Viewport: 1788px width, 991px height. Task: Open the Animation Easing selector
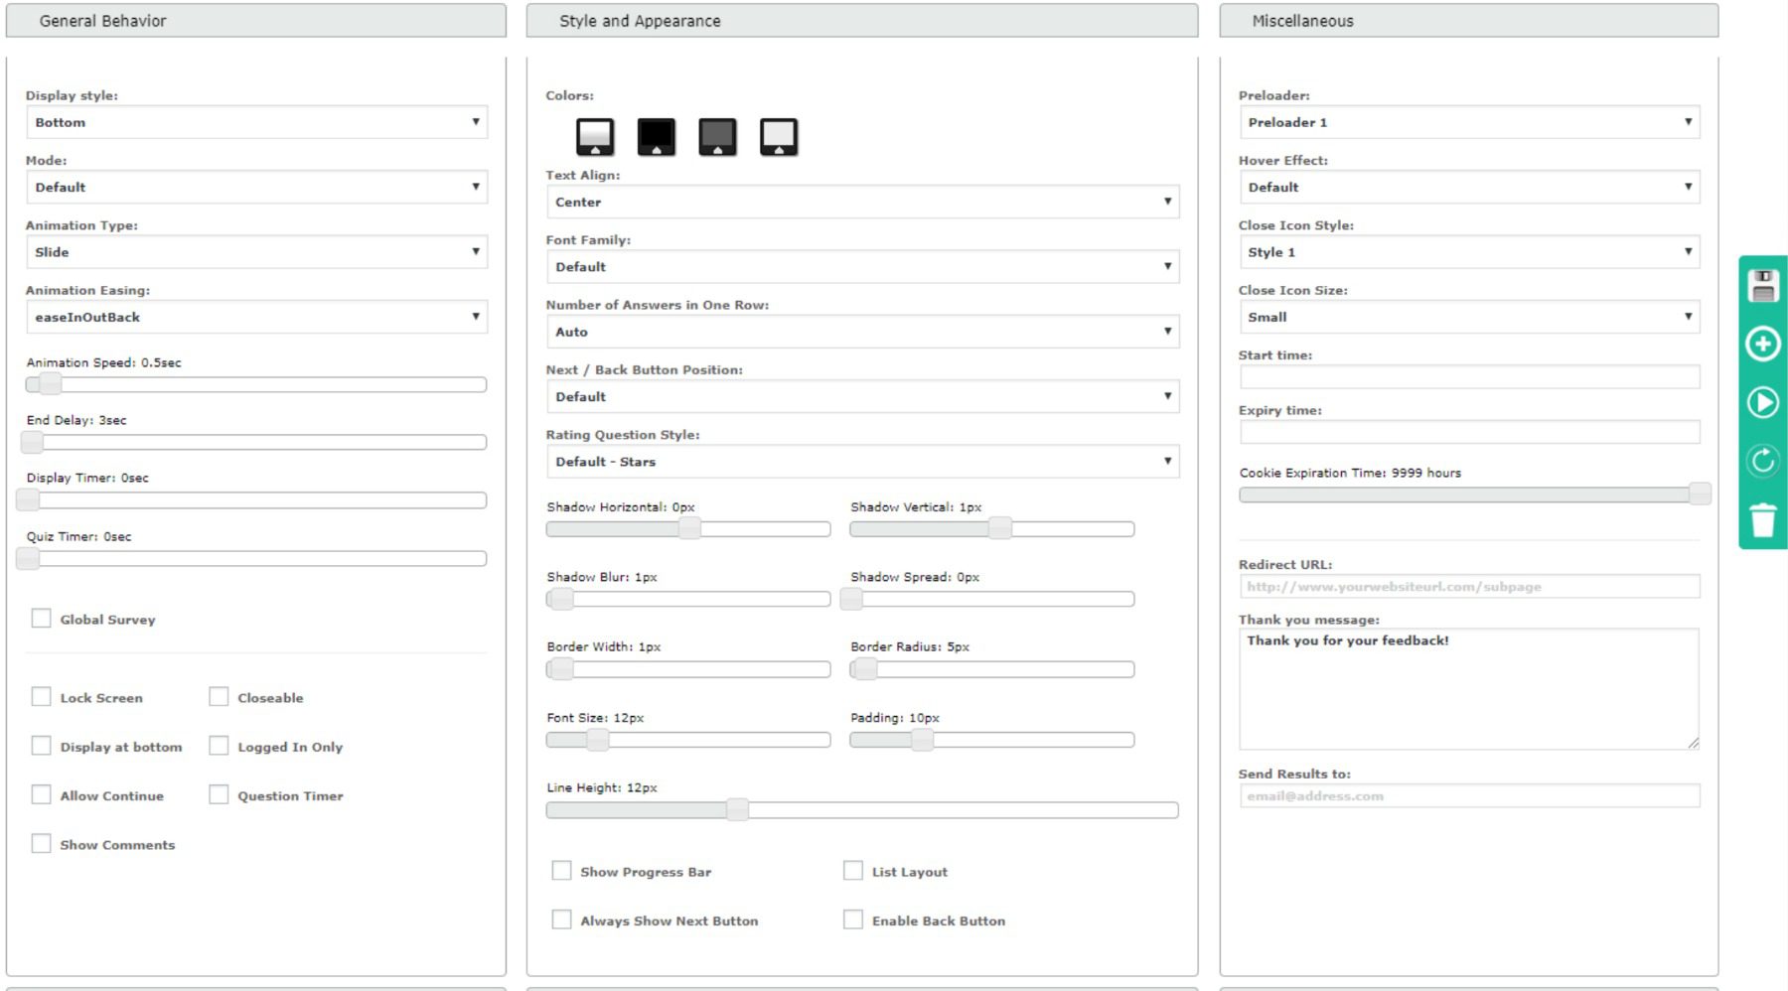256,317
